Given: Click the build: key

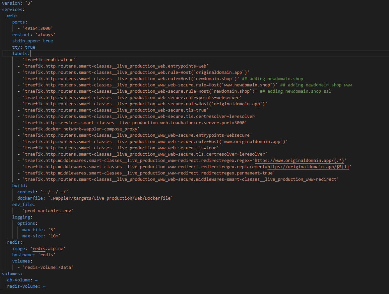Looking at the screenshot, I should (x=20, y=186).
